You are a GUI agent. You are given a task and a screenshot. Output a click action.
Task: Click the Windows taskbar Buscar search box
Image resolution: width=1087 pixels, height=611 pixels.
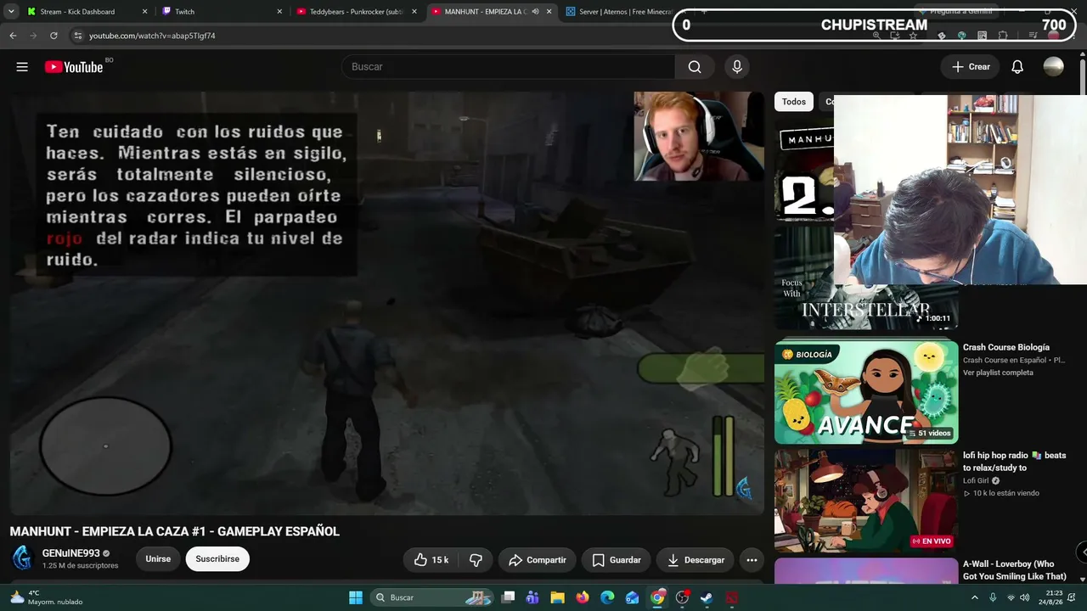431,597
